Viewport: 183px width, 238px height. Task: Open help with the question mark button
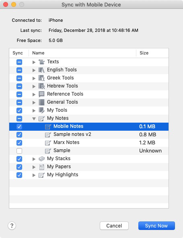[12, 226]
